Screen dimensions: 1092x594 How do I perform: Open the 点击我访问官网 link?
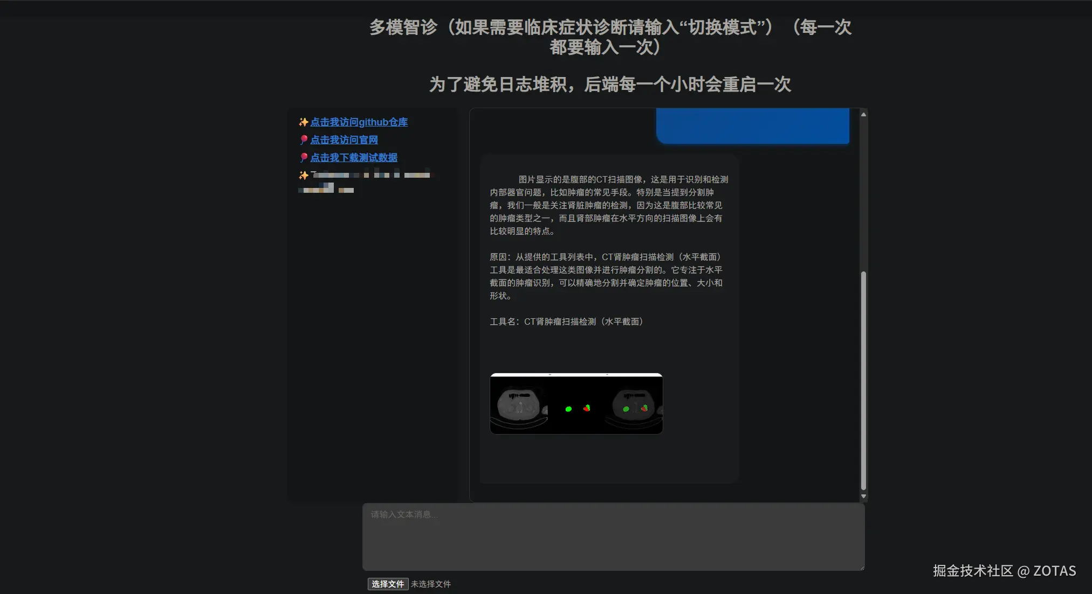344,140
